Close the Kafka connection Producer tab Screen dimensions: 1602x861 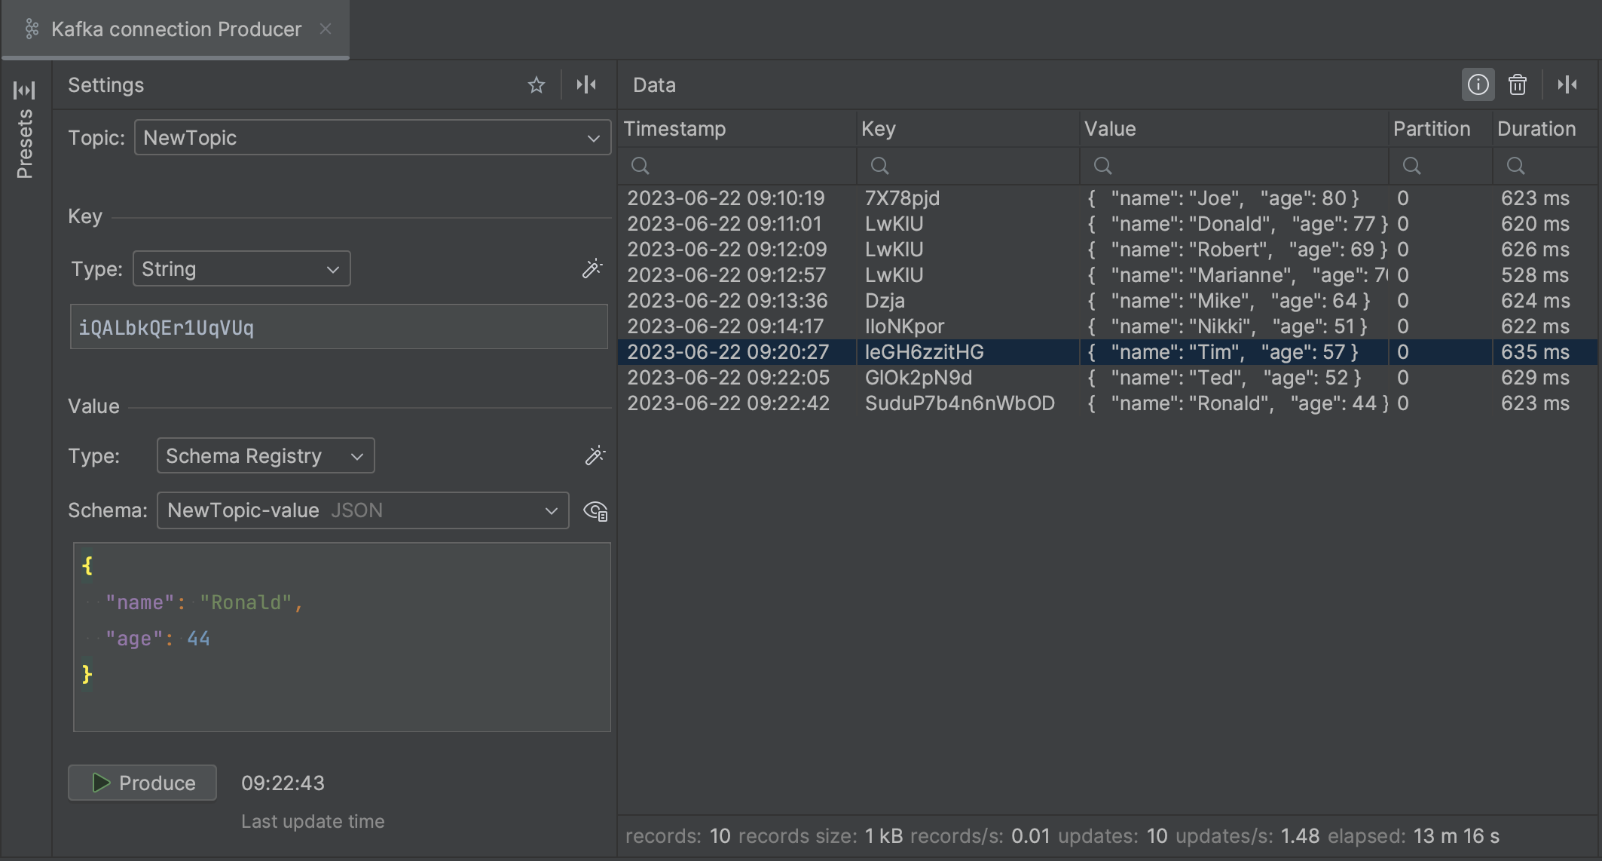[326, 29]
